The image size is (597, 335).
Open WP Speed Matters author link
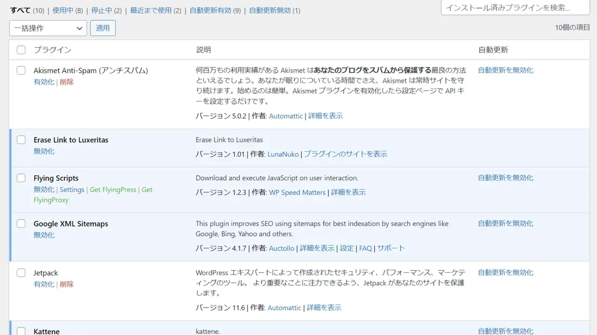[x=297, y=192]
